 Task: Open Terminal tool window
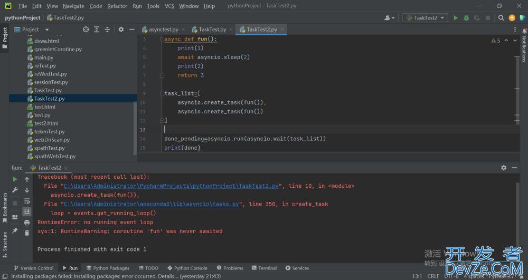(265, 268)
